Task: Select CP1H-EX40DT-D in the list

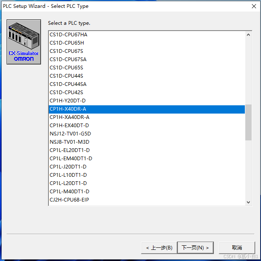Action: coord(147,126)
